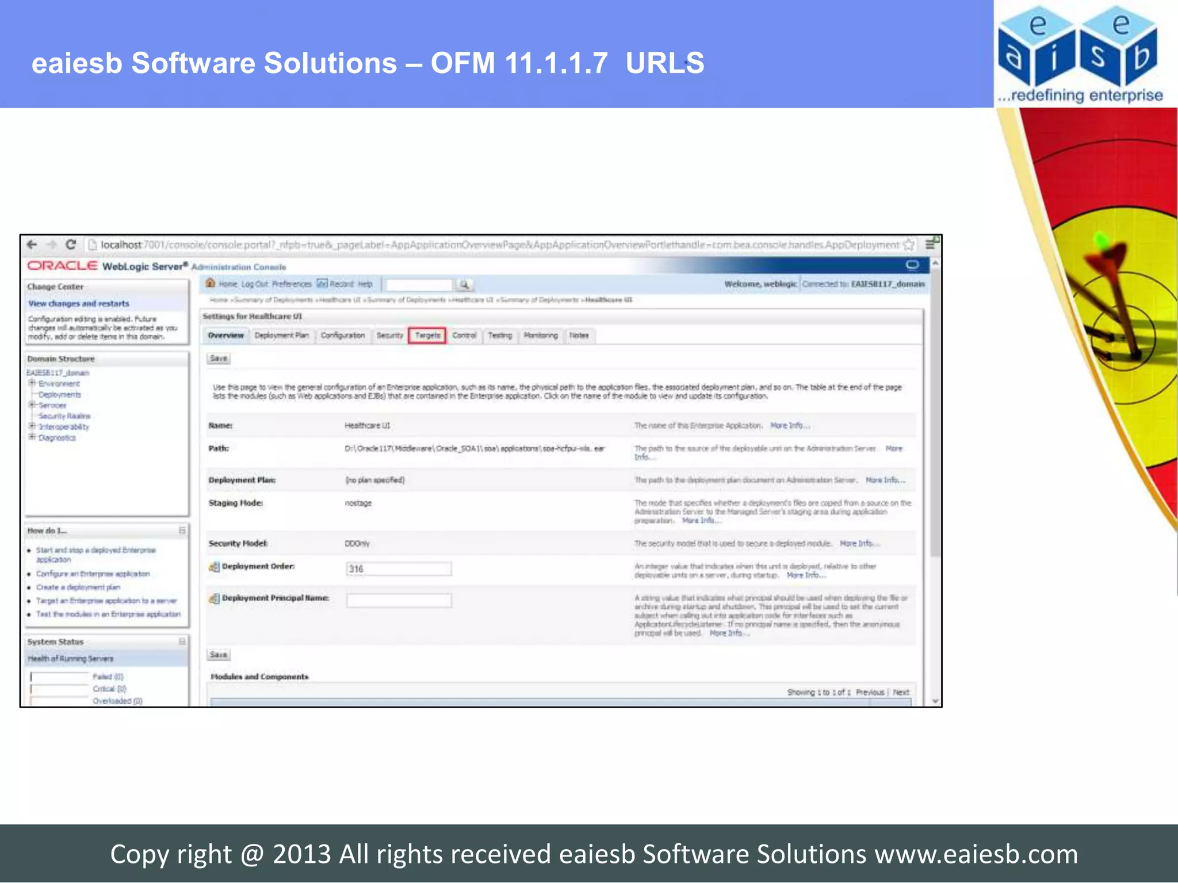The height and width of the screenshot is (883, 1178).
Task: Click the console search text box
Action: pyautogui.click(x=419, y=285)
